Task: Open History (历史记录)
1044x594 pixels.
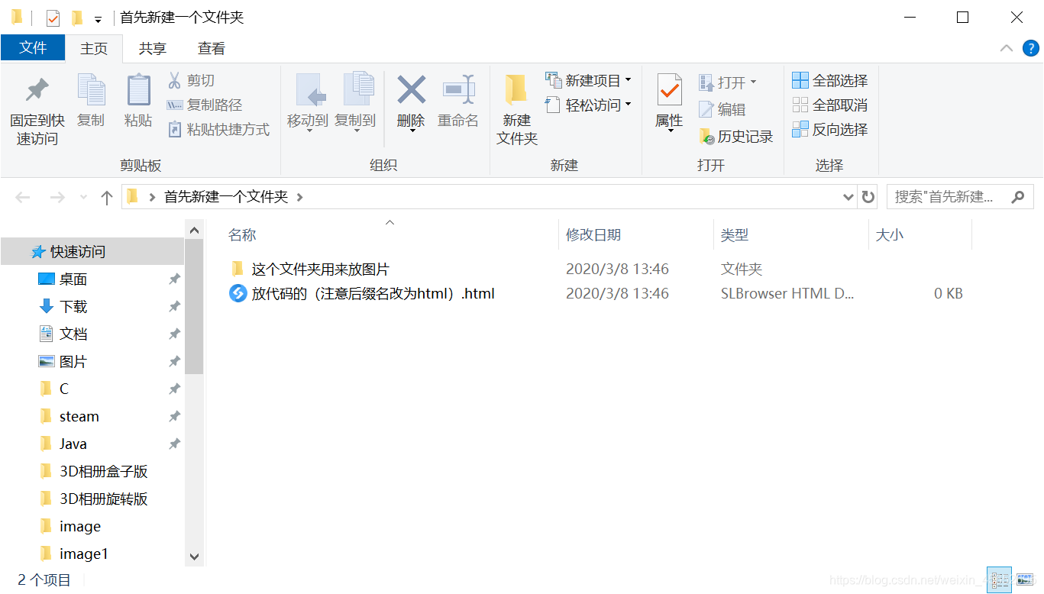Action: pos(736,137)
